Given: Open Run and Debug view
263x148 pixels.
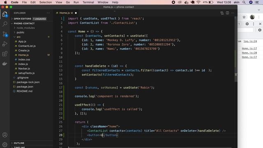Looking at the screenshot, I should coord(5,44).
